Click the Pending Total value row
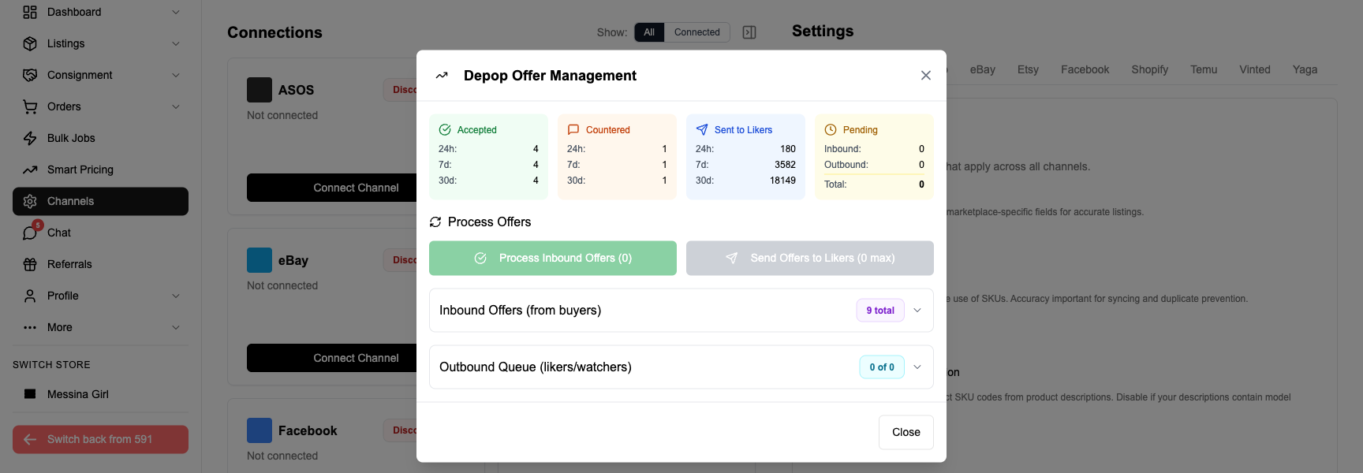The height and width of the screenshot is (473, 1363). click(874, 184)
